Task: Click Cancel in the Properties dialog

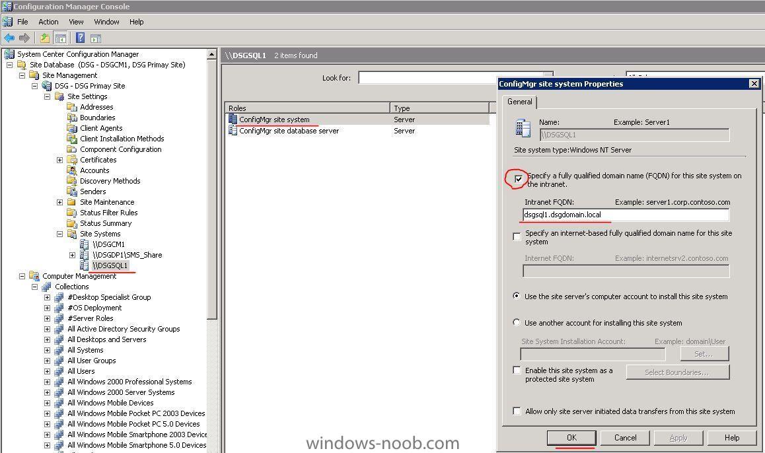Action: point(625,438)
